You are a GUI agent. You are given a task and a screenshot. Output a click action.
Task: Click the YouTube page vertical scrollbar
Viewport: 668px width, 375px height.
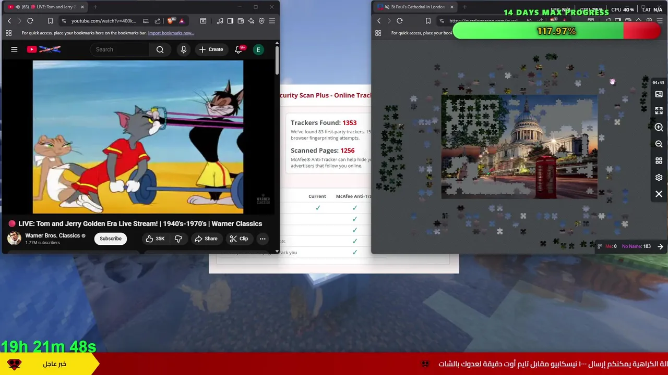[277, 60]
